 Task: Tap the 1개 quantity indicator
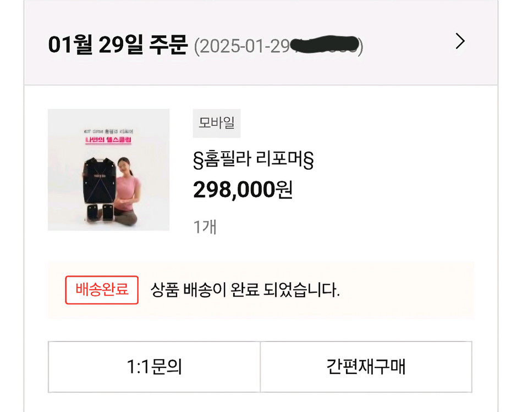point(206,226)
